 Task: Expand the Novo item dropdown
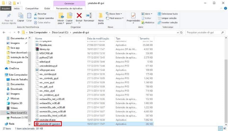click(x=121, y=14)
